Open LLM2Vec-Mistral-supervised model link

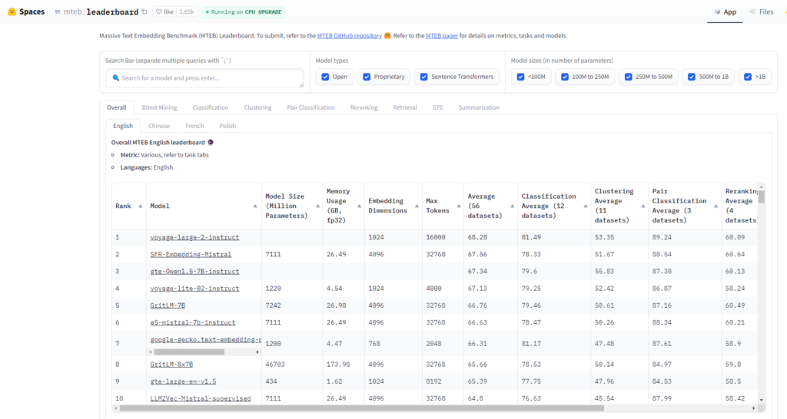coord(201,398)
